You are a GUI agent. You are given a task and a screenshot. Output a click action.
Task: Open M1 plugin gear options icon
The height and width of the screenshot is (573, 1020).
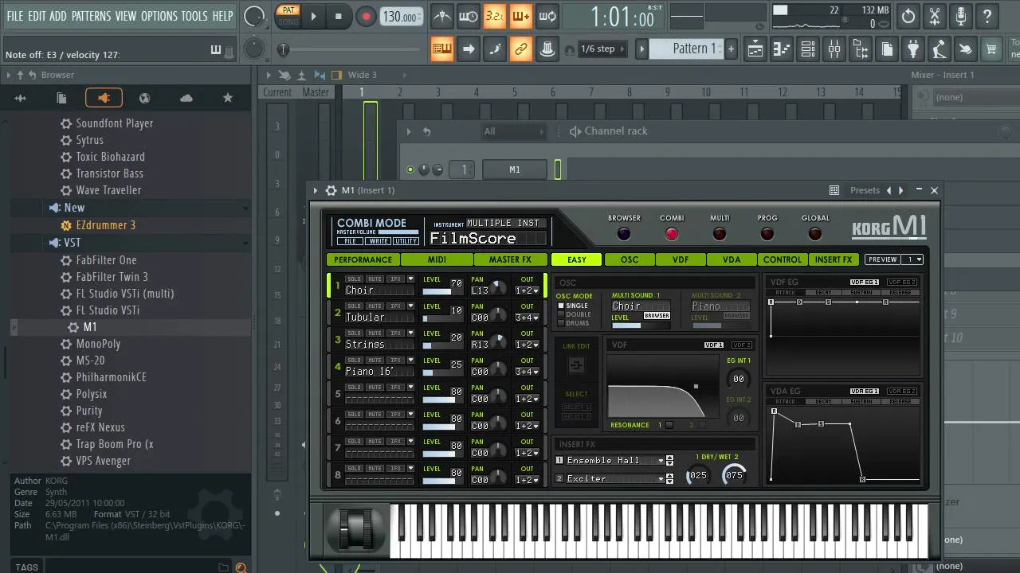coord(331,190)
